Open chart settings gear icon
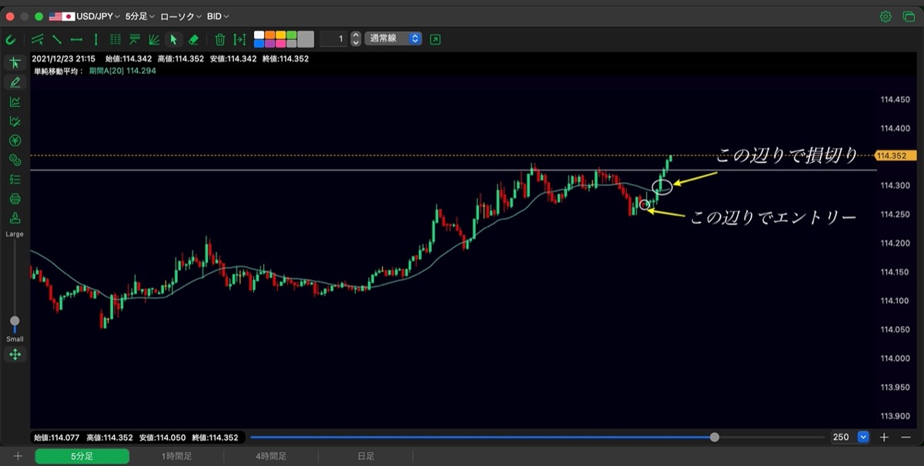Viewport: 924px width, 466px height. point(885,16)
